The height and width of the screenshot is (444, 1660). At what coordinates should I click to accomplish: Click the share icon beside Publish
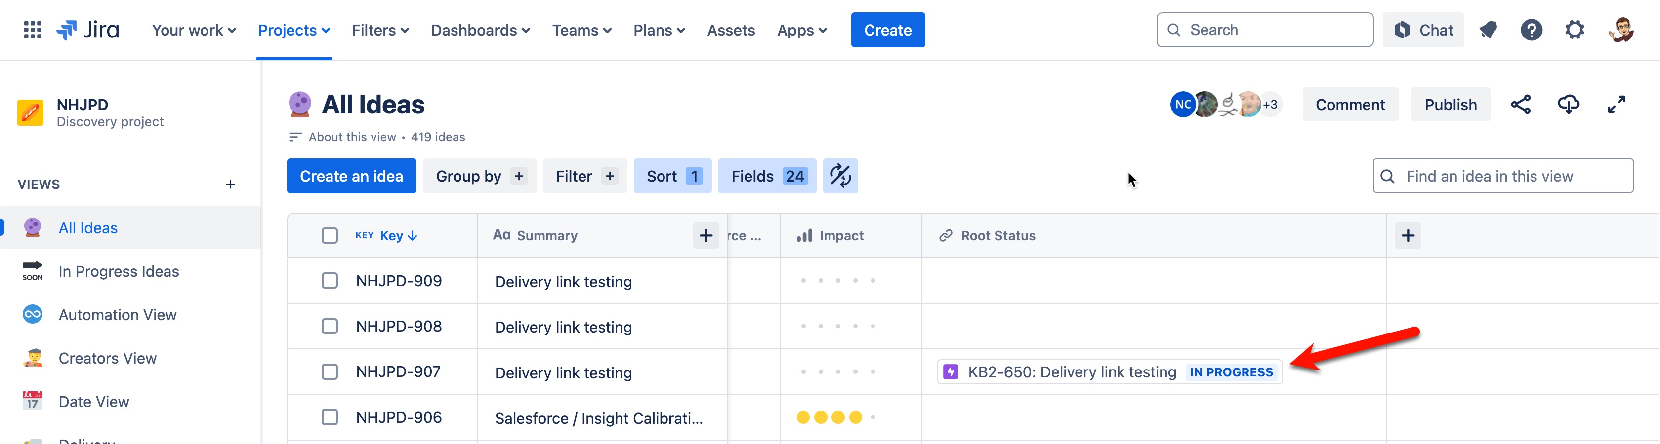(x=1522, y=104)
